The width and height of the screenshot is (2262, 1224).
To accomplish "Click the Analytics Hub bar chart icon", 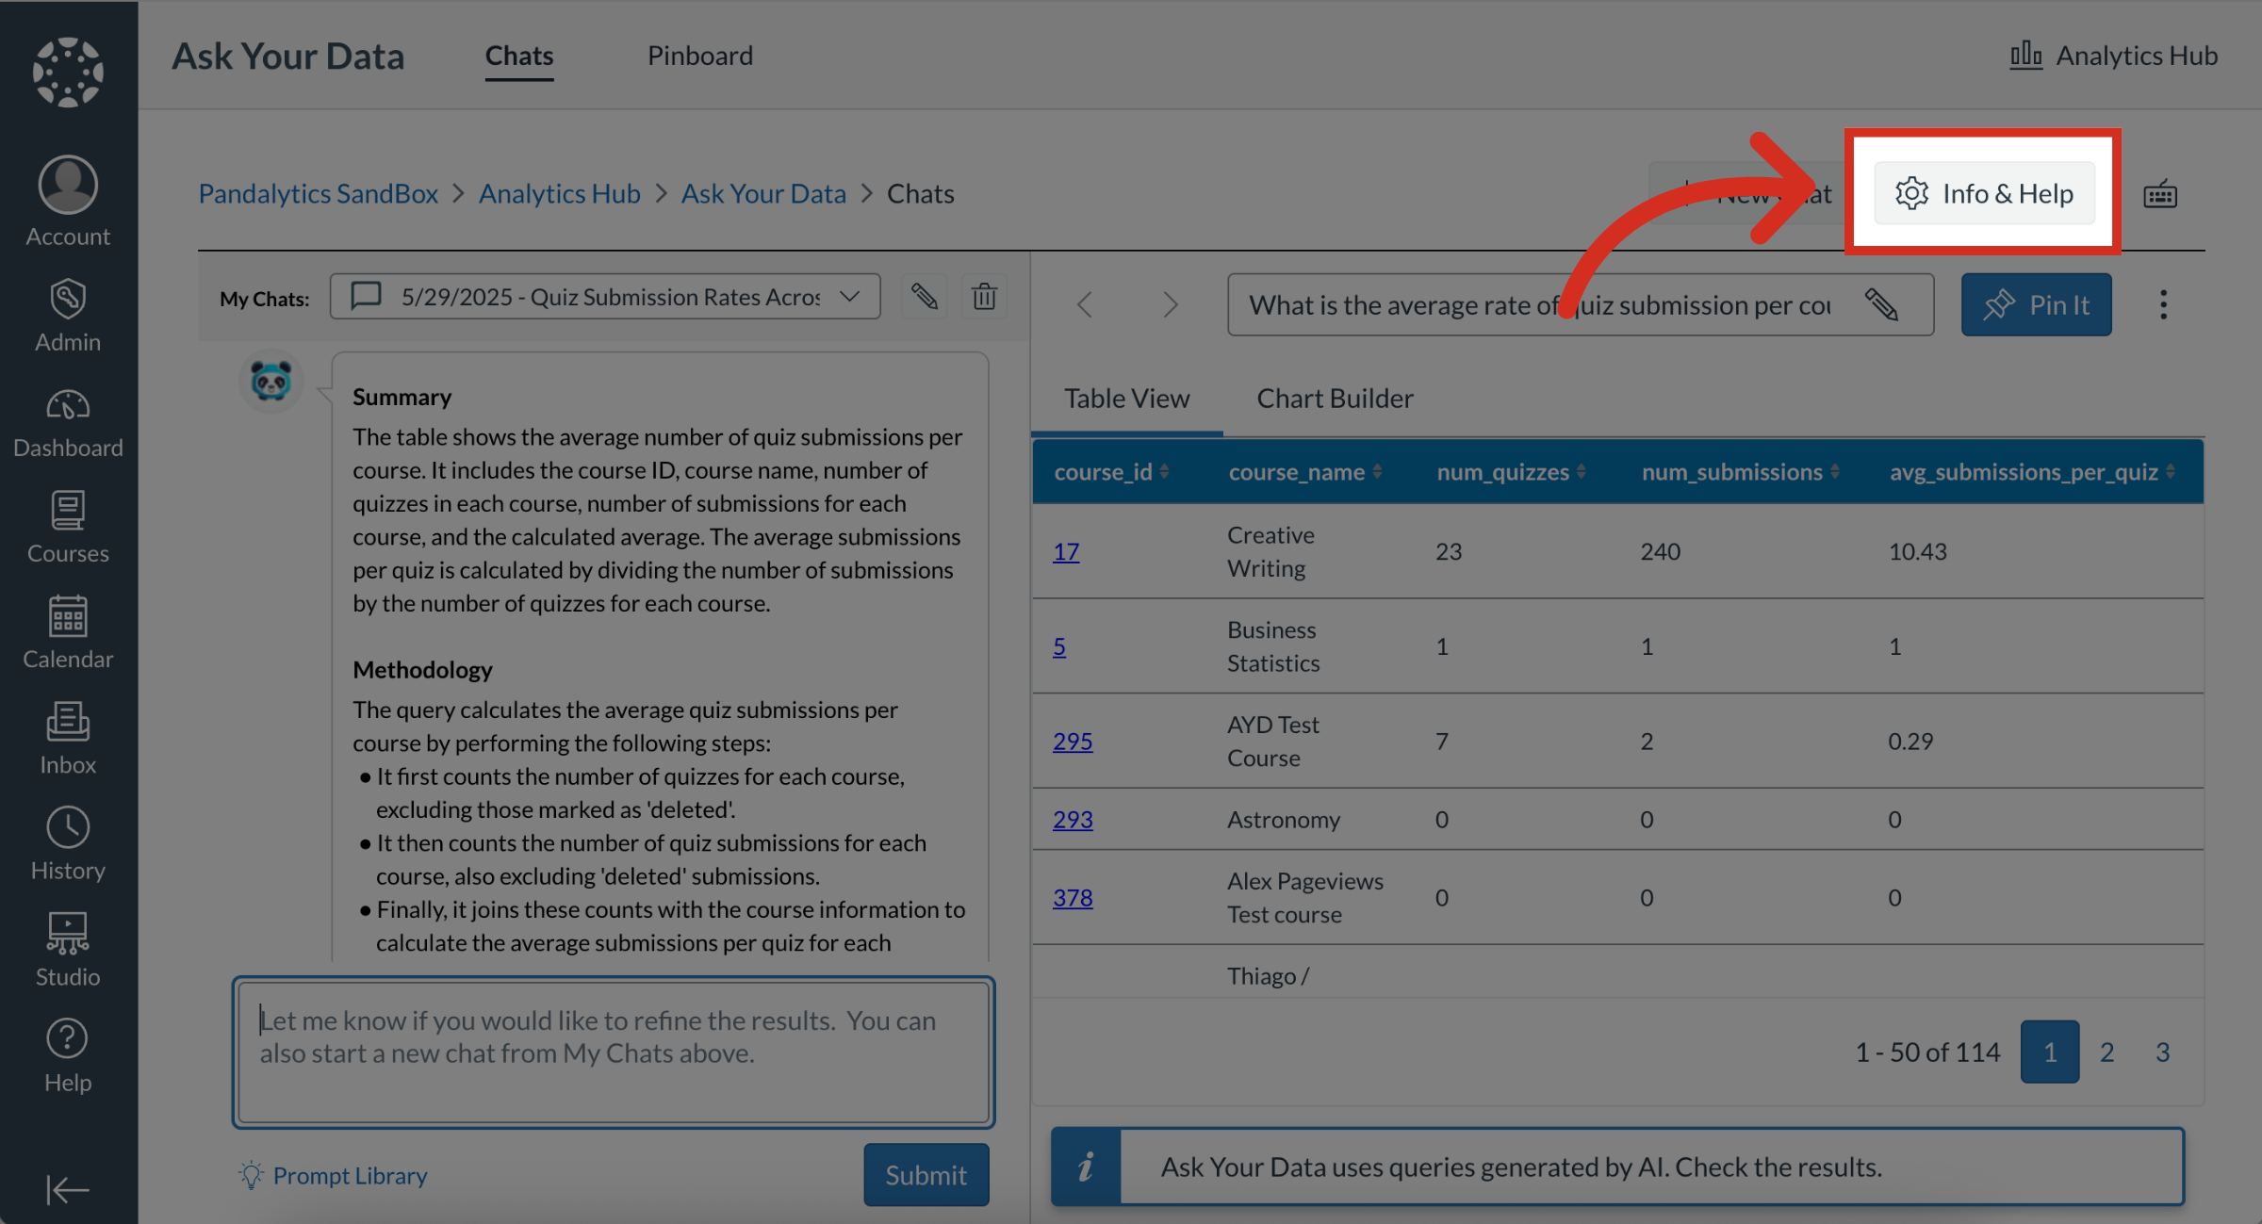I will 2025,56.
